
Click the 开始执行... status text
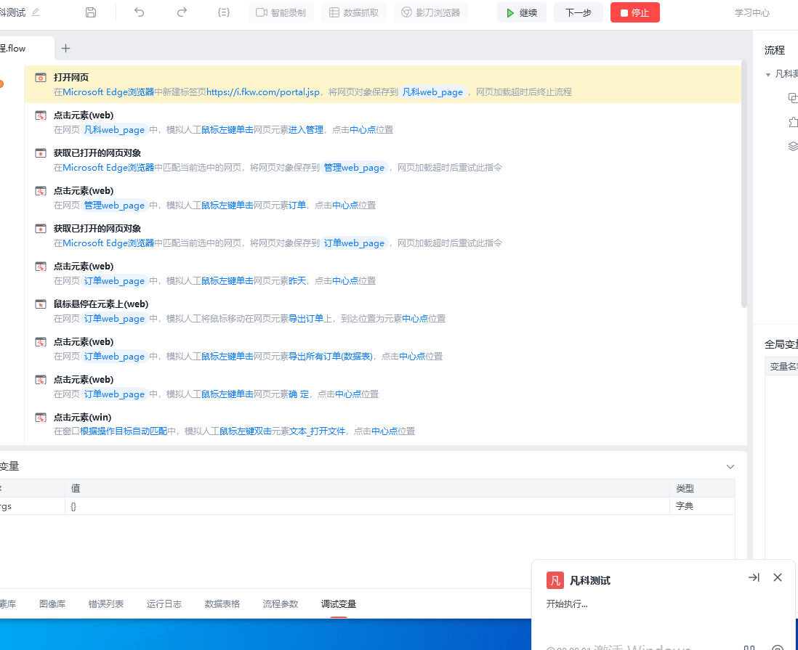click(x=566, y=604)
